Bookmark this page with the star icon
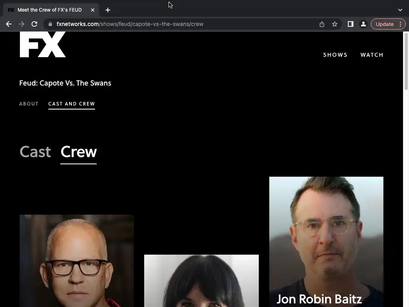 click(x=335, y=24)
